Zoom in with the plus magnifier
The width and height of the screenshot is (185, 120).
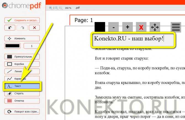click(x=57, y=8)
